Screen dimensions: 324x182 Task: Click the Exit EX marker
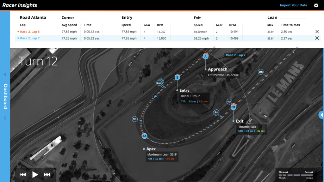[233, 107]
